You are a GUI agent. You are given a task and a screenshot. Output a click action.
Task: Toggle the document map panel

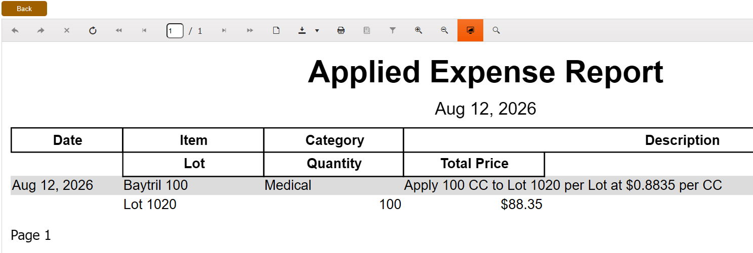(x=367, y=31)
